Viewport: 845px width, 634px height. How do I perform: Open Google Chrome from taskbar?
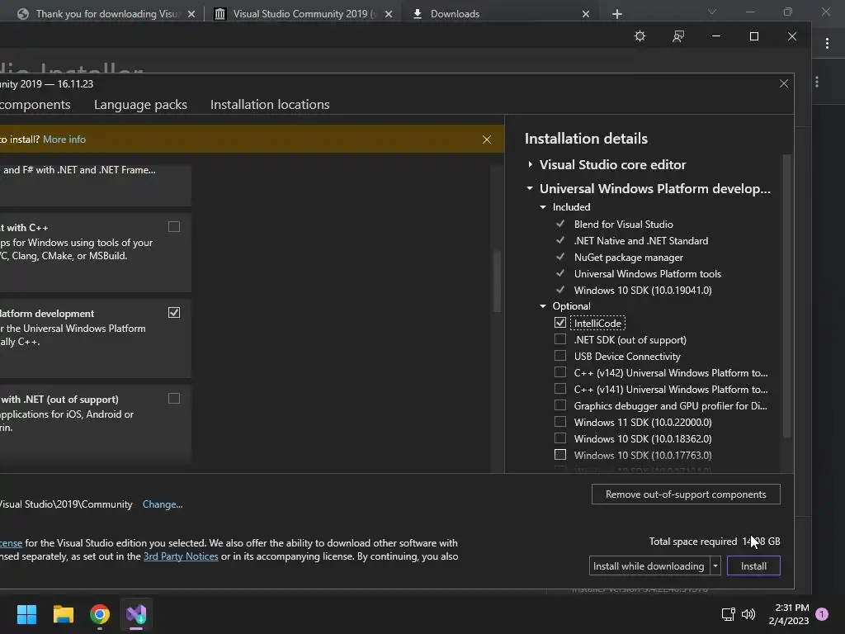100,614
